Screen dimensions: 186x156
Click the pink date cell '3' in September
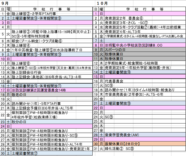click(x=3, y=23)
